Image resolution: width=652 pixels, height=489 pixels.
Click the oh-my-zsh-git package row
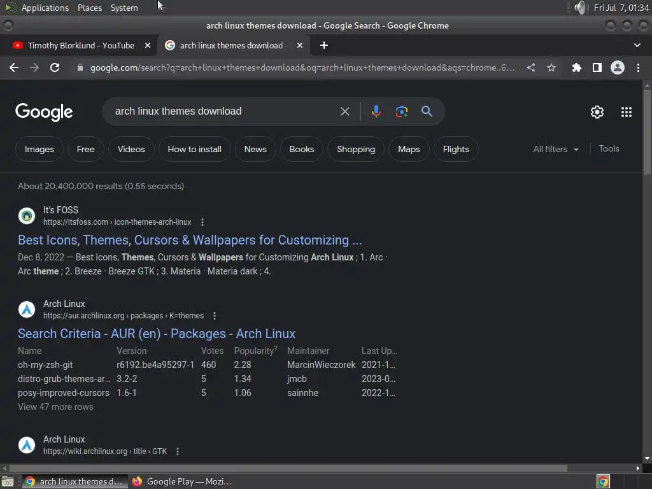pos(207,365)
